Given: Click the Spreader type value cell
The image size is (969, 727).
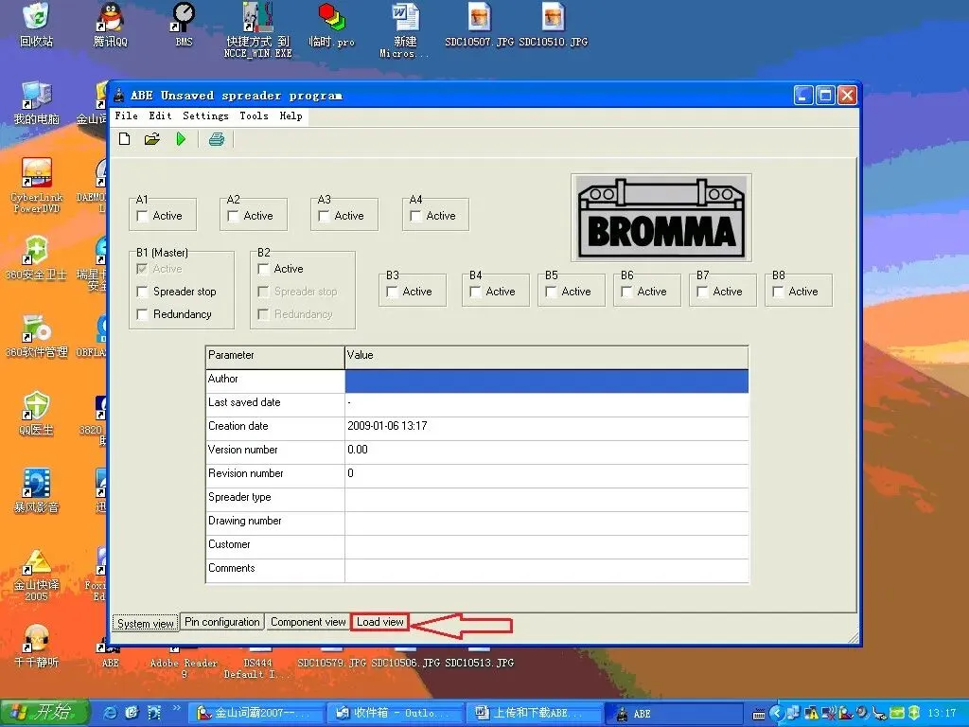Looking at the screenshot, I should point(546,500).
